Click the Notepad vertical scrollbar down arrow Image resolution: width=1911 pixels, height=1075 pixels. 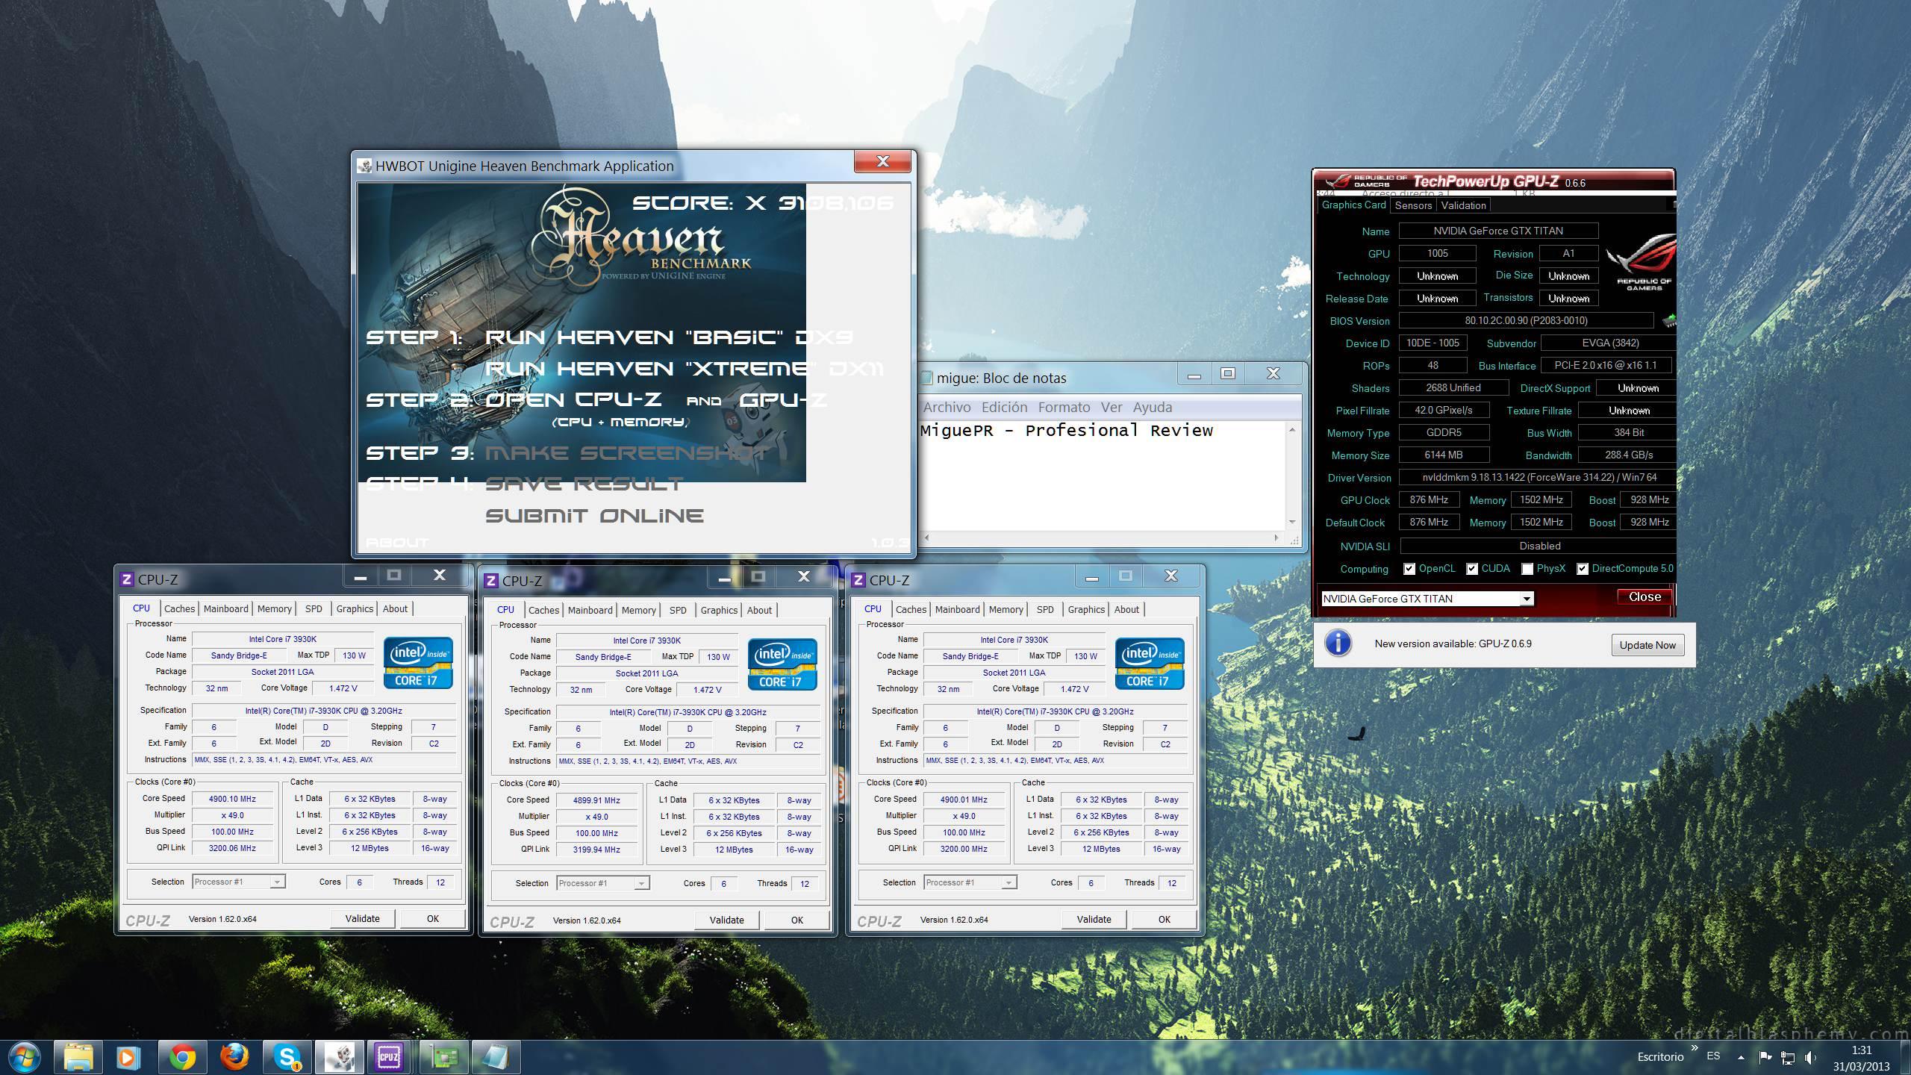(1292, 522)
